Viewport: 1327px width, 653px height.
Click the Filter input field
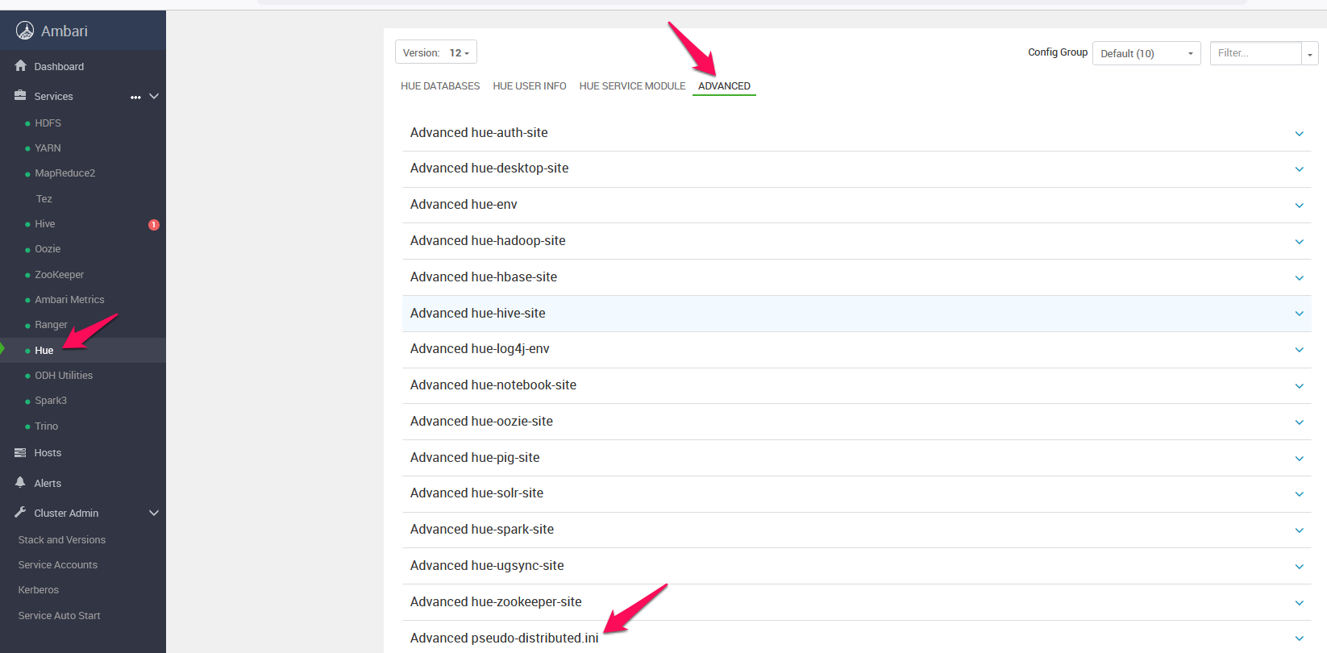pyautogui.click(x=1256, y=53)
